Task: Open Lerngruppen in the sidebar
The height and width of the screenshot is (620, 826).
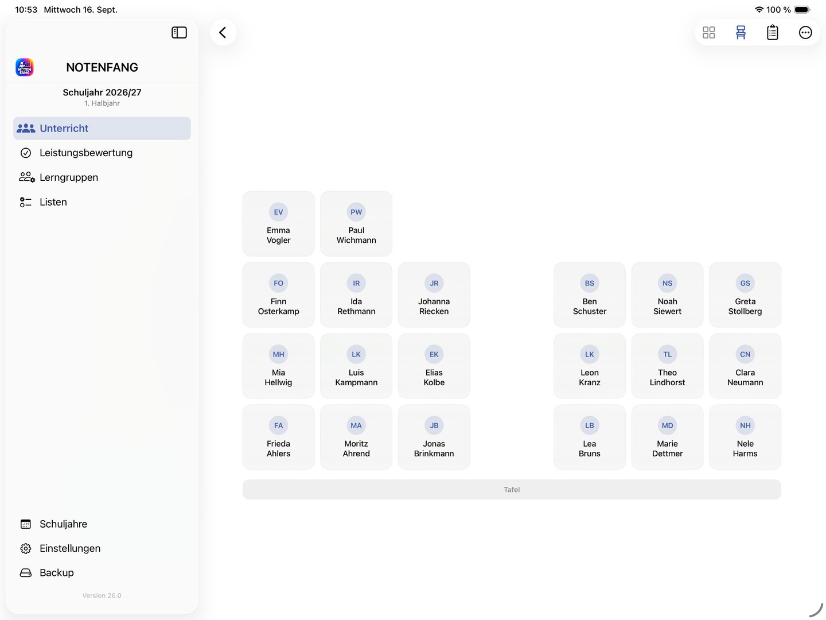Action: pos(102,177)
